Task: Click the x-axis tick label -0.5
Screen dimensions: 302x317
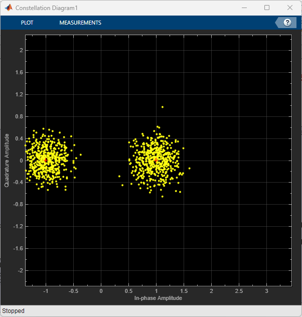Action: pyautogui.click(x=73, y=291)
